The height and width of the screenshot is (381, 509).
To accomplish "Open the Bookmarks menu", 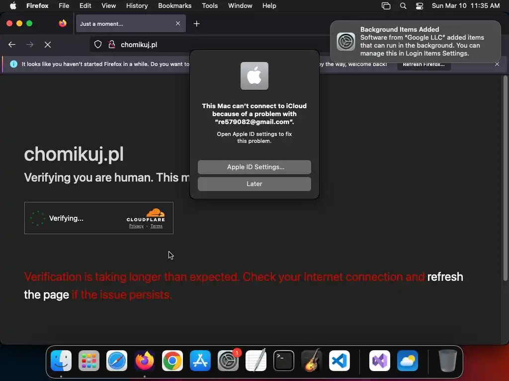I will (x=174, y=5).
